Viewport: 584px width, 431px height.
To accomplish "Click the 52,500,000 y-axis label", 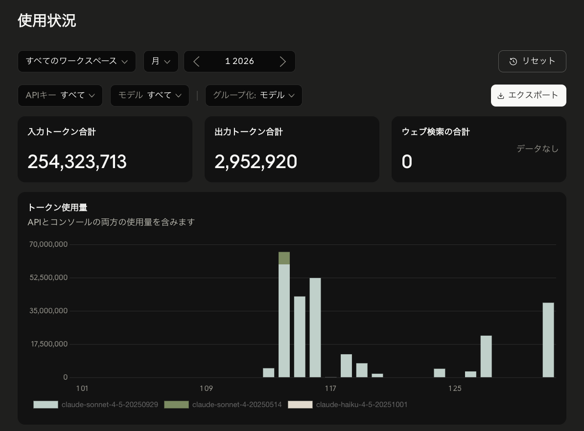I will (x=48, y=278).
